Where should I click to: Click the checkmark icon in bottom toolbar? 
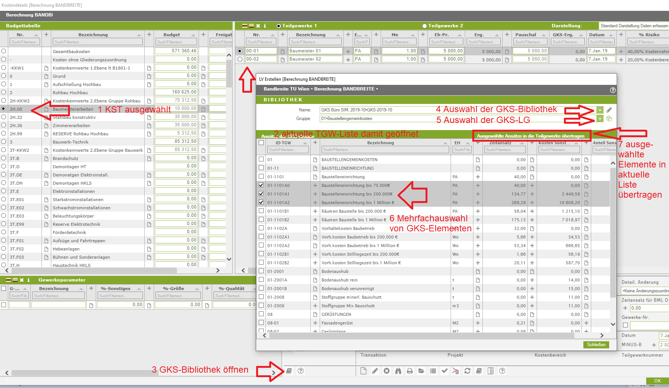pos(444,371)
